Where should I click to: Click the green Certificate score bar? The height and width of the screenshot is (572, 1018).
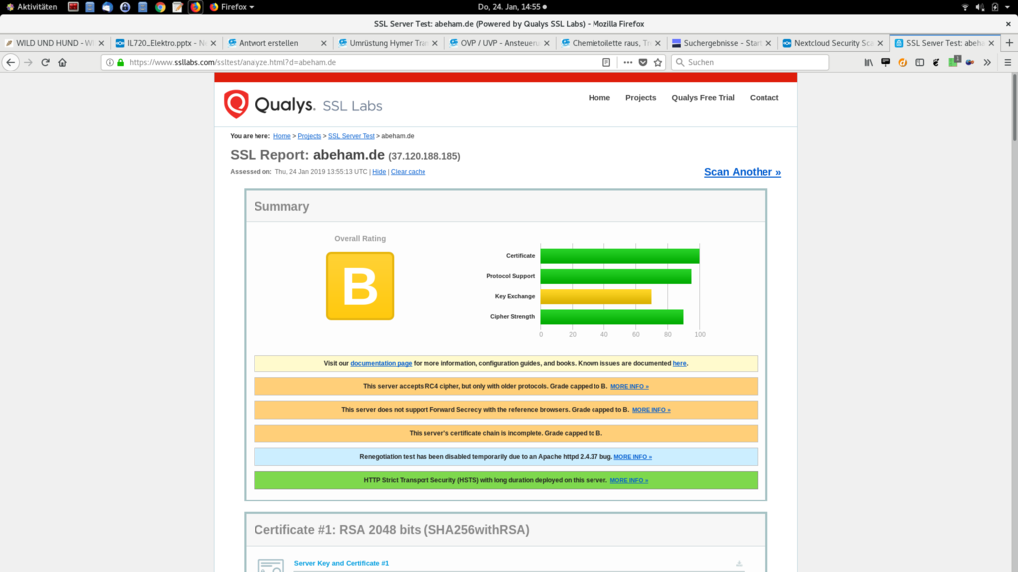pyautogui.click(x=619, y=256)
